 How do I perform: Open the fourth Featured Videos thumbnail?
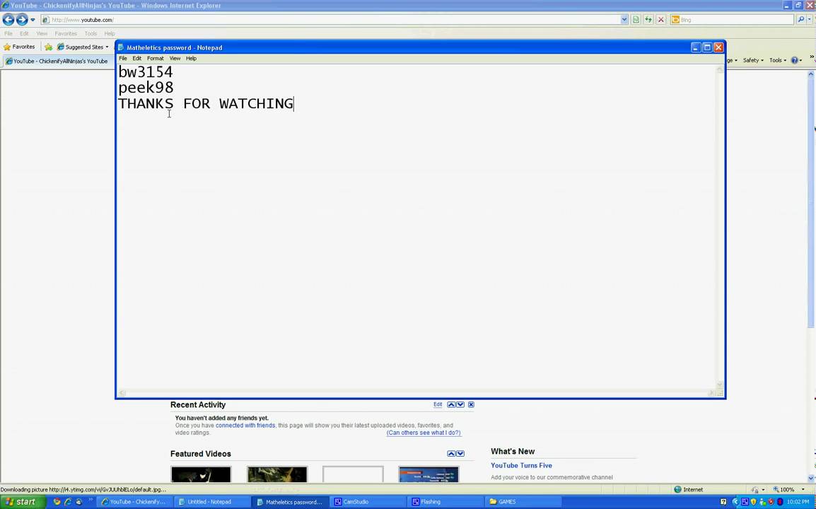coord(429,474)
